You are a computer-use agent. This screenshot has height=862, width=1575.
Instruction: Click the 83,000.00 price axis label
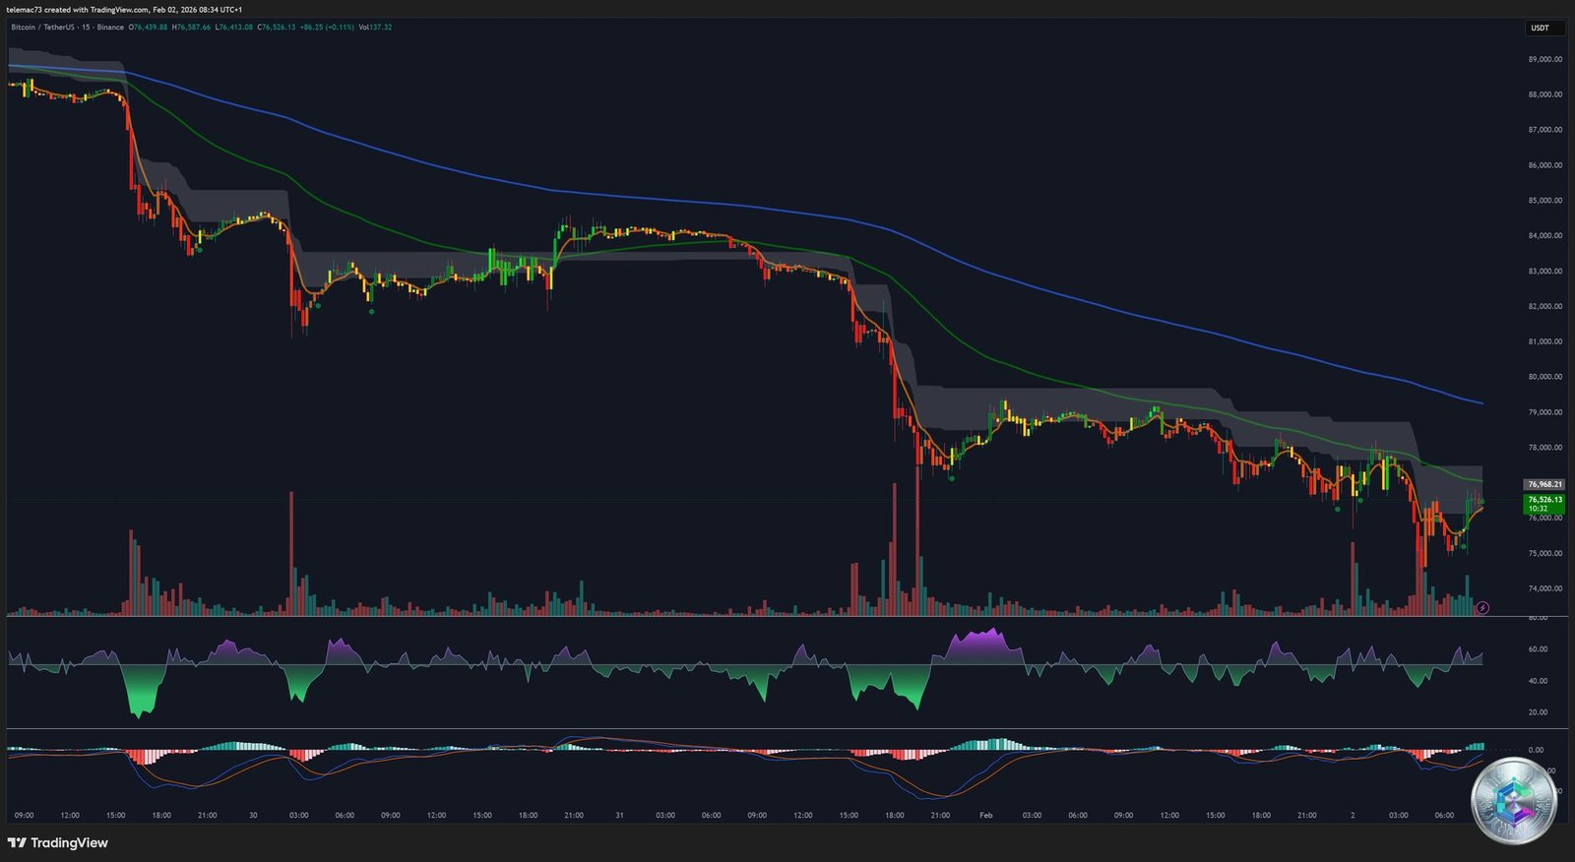(1544, 271)
